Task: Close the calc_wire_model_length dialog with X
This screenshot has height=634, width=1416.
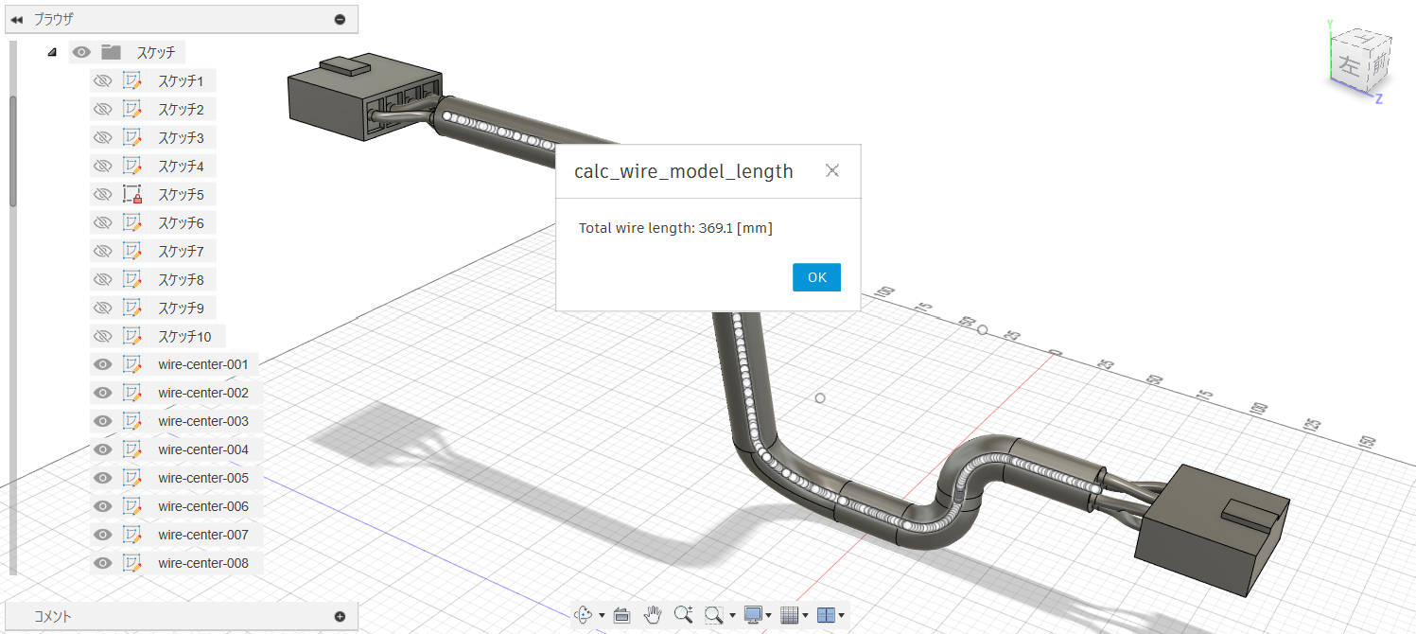Action: coord(831,170)
